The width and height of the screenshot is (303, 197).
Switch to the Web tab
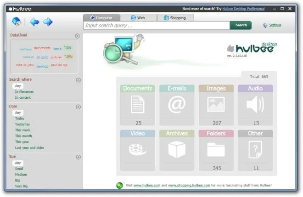pyautogui.click(x=138, y=18)
